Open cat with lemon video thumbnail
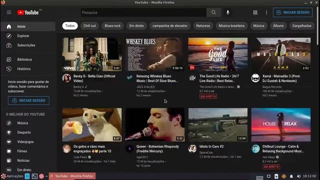 click(92, 124)
